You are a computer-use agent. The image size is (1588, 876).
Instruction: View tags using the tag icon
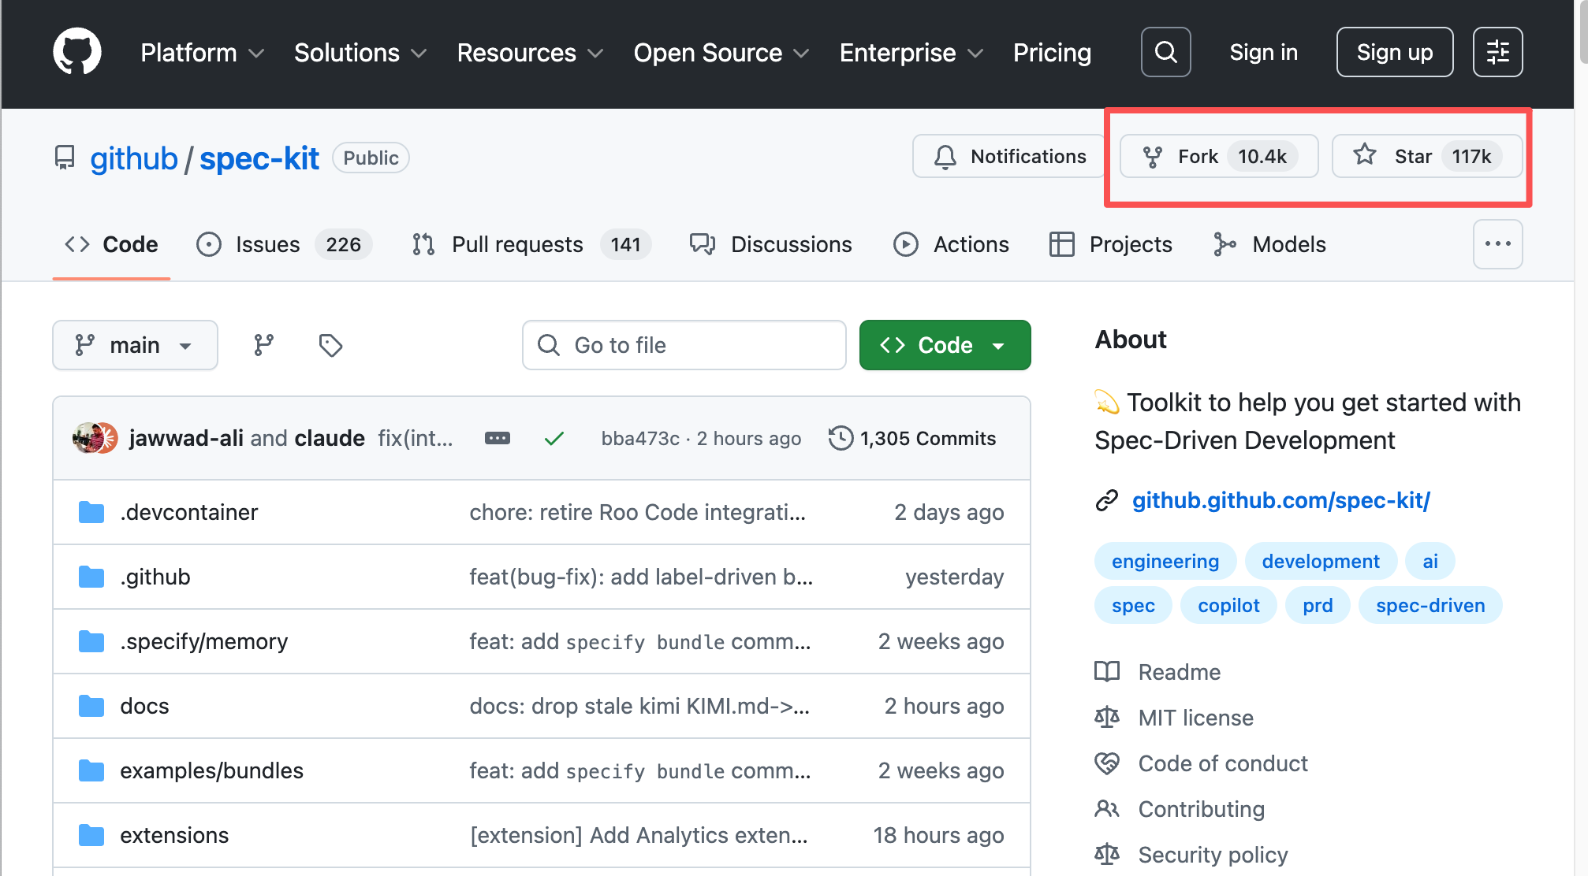tap(330, 345)
